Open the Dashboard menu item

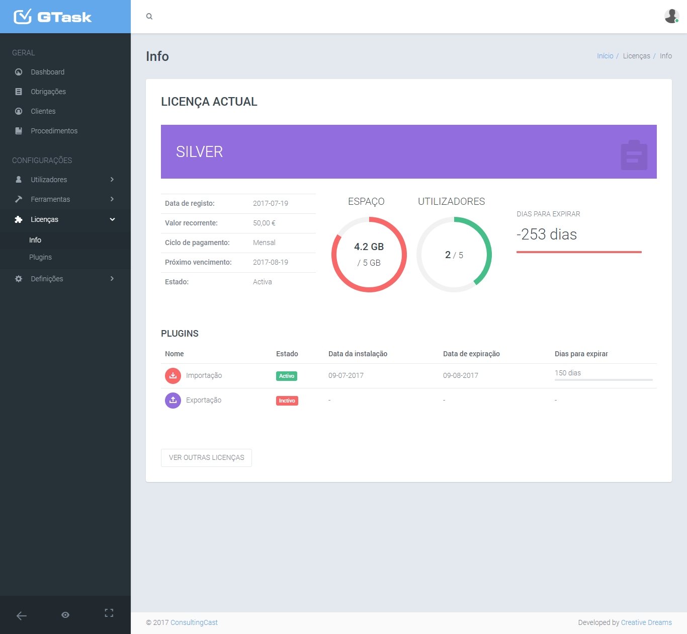[x=47, y=72]
